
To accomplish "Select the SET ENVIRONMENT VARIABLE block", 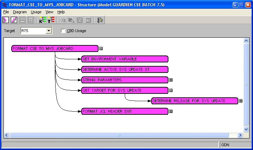I will (124, 59).
